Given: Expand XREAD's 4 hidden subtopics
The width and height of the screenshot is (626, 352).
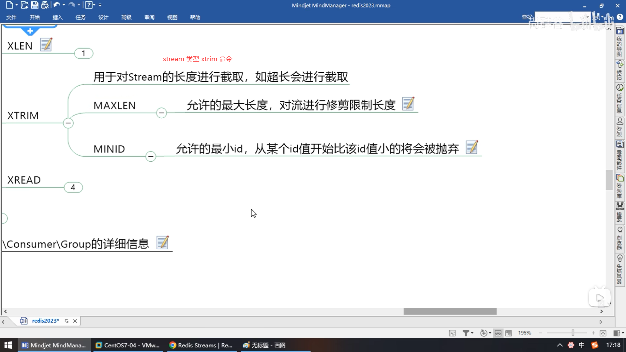Looking at the screenshot, I should tap(73, 187).
